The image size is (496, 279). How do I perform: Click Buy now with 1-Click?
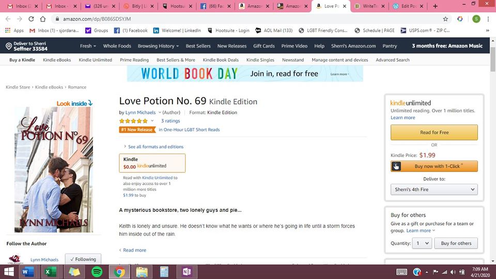coord(434,166)
